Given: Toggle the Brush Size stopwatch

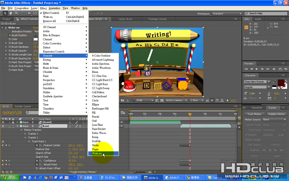Looking at the screenshot, I should point(10,43).
